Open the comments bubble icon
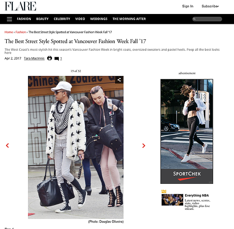The width and height of the screenshot is (234, 229). 56,59
